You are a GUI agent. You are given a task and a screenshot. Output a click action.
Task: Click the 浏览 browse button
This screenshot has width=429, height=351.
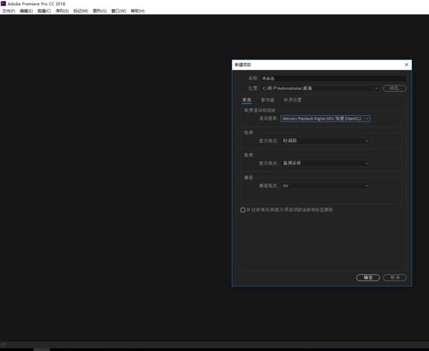point(394,88)
